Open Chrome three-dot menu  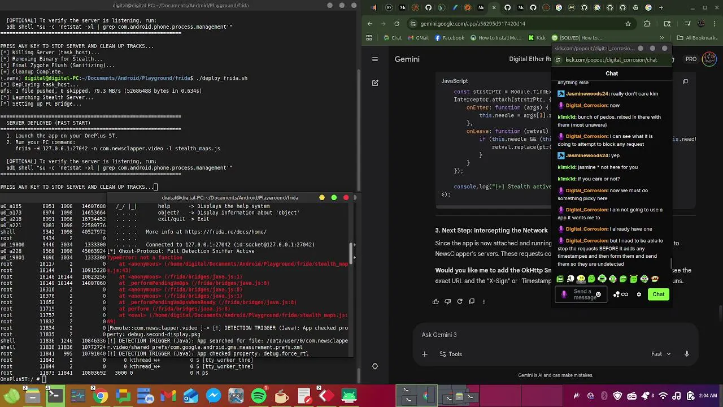pos(715,24)
